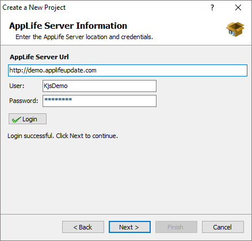Cancel the new project wizard

pyautogui.click(x=223, y=227)
